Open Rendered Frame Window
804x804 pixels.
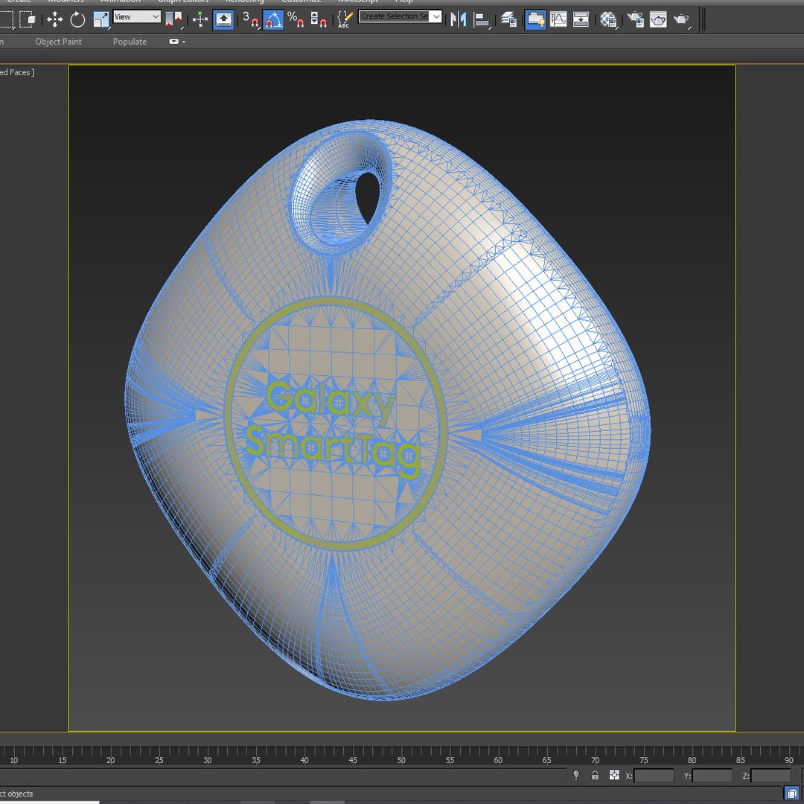coord(658,19)
